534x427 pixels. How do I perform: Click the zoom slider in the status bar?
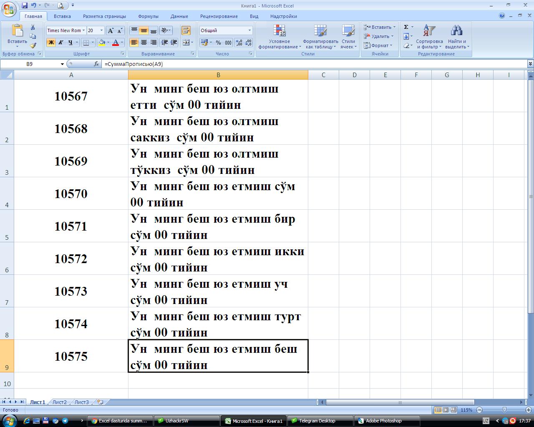coord(504,410)
